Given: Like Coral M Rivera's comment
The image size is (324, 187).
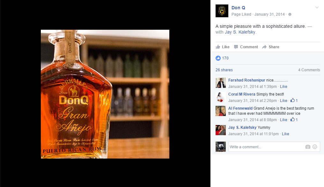Looking at the screenshot, I should pyautogui.click(x=283, y=101).
